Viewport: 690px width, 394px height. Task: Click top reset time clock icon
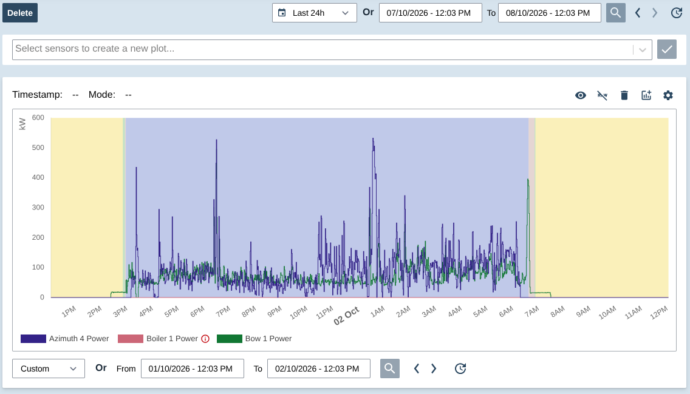pos(677,13)
